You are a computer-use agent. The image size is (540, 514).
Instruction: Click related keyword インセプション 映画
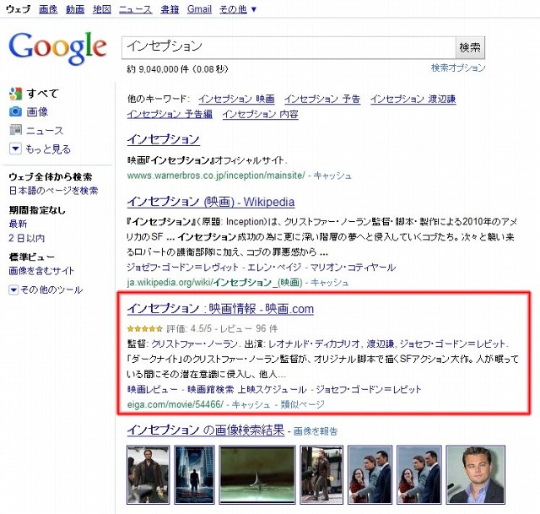click(x=236, y=100)
